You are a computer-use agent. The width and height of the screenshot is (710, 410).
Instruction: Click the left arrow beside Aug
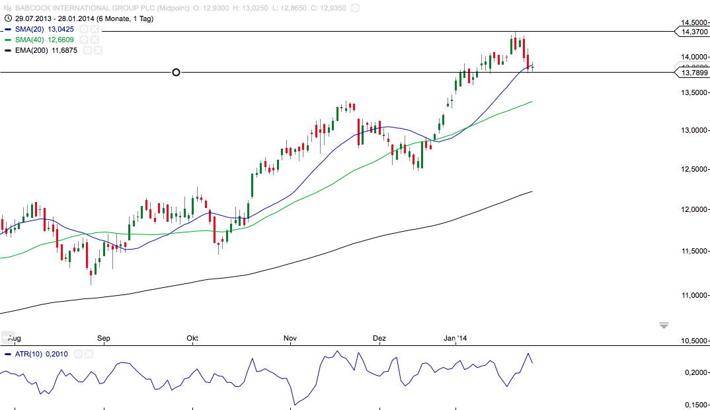point(7,337)
